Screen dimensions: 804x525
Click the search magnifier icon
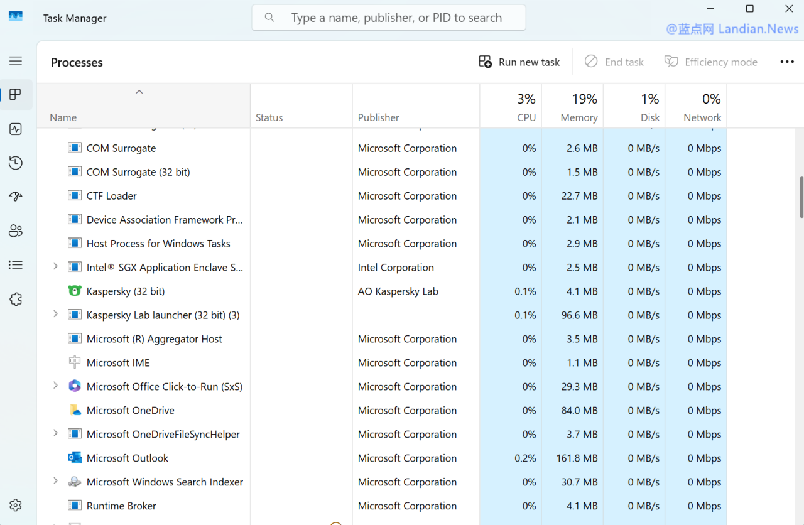pyautogui.click(x=269, y=18)
